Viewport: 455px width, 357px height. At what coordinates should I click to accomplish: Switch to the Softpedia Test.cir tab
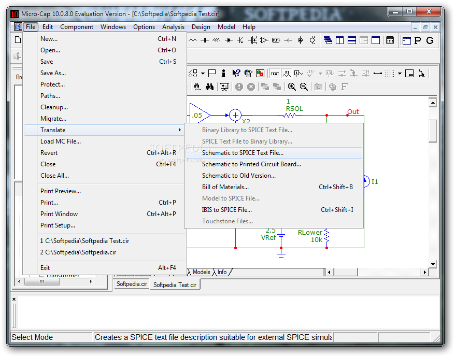(175, 285)
